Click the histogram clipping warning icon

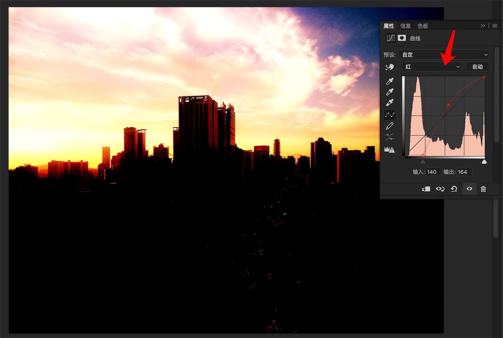pos(390,150)
